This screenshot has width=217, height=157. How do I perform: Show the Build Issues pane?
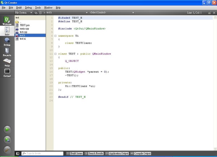click(x=75, y=153)
